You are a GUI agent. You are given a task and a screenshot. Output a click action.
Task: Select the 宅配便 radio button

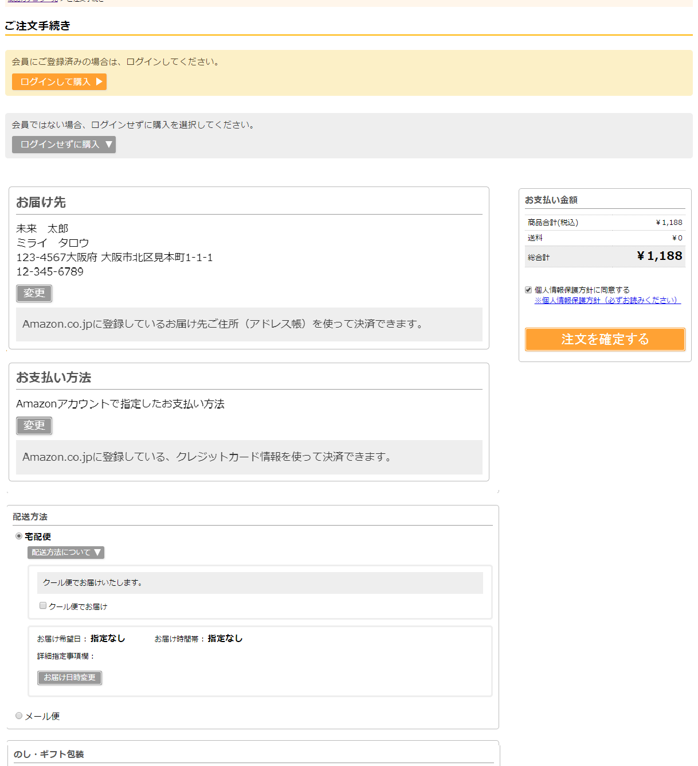pyautogui.click(x=19, y=536)
